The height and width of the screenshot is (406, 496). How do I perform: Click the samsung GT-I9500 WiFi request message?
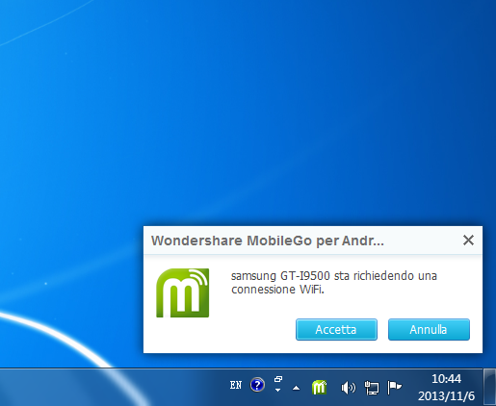point(334,283)
